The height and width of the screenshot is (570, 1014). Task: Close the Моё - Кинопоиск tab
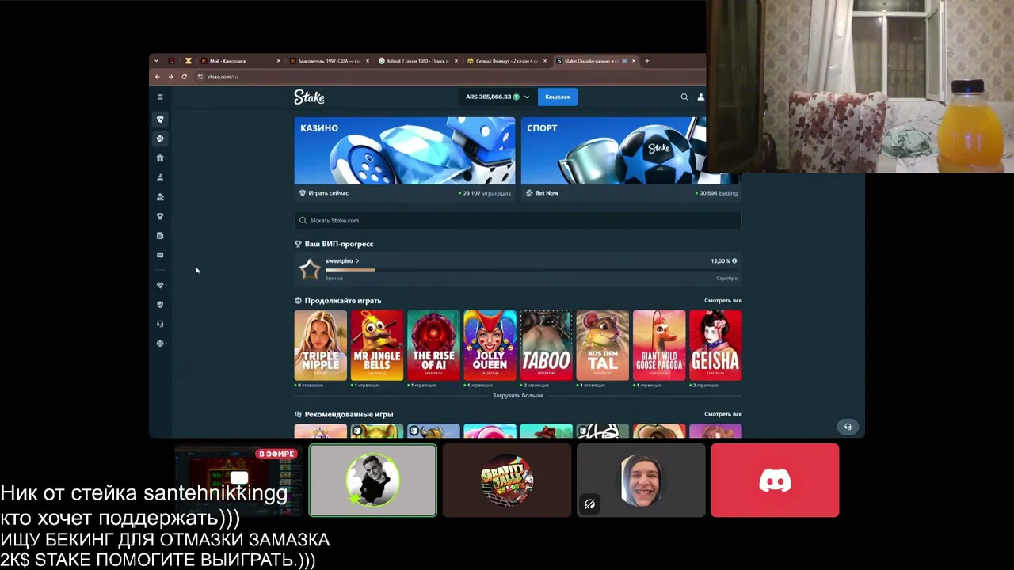click(x=278, y=61)
